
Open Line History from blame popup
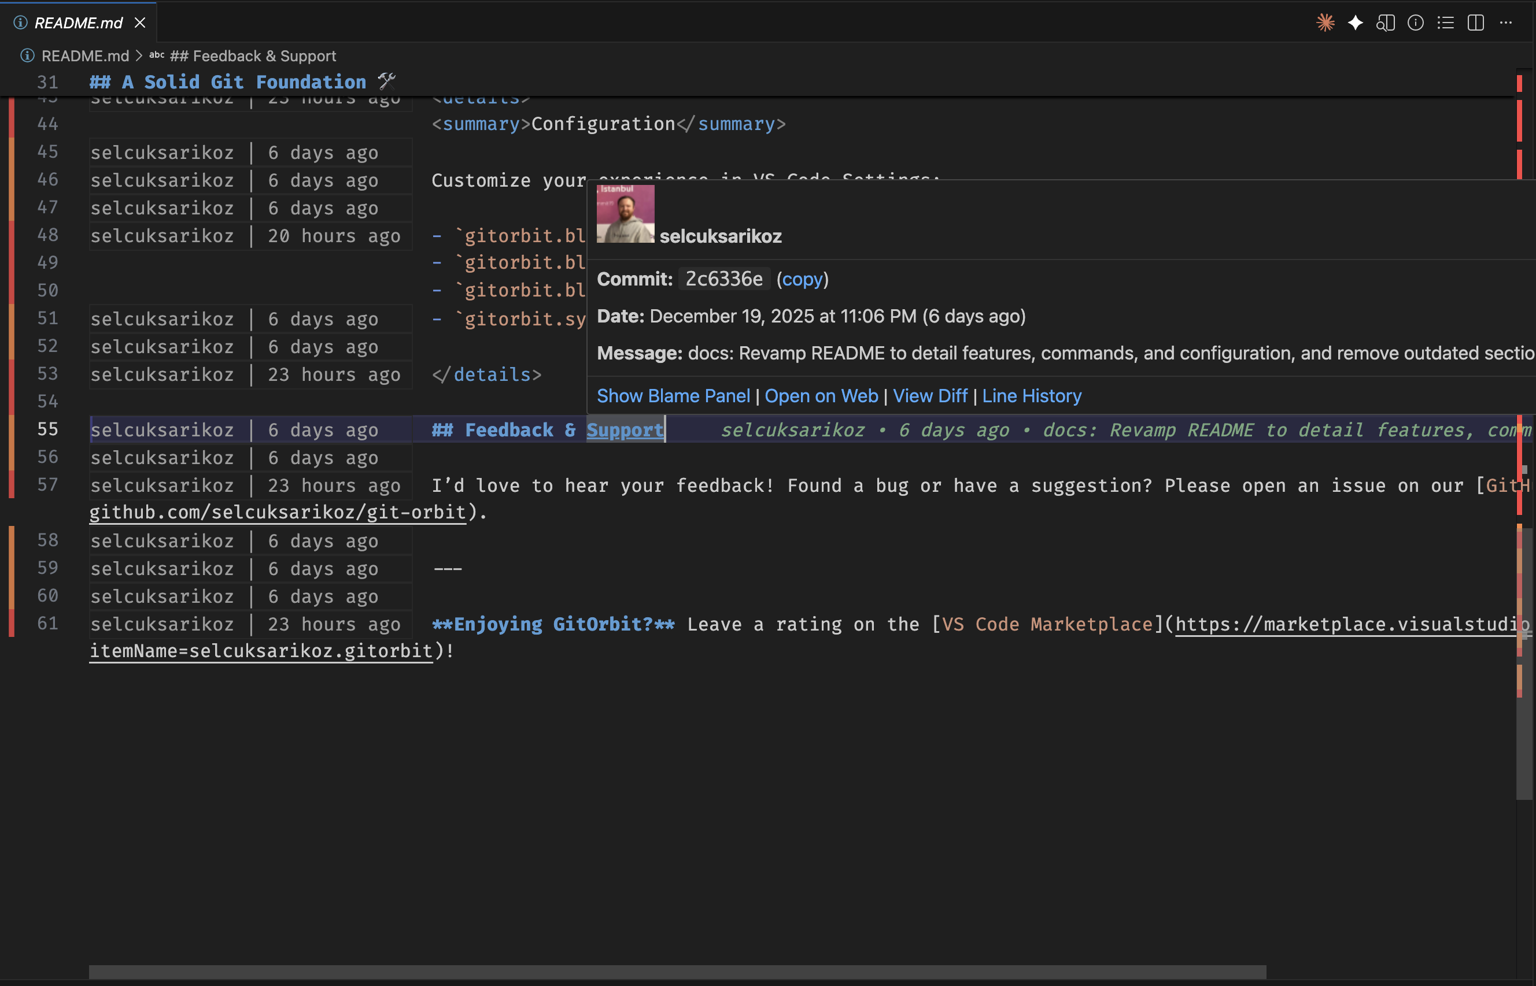[x=1031, y=396]
